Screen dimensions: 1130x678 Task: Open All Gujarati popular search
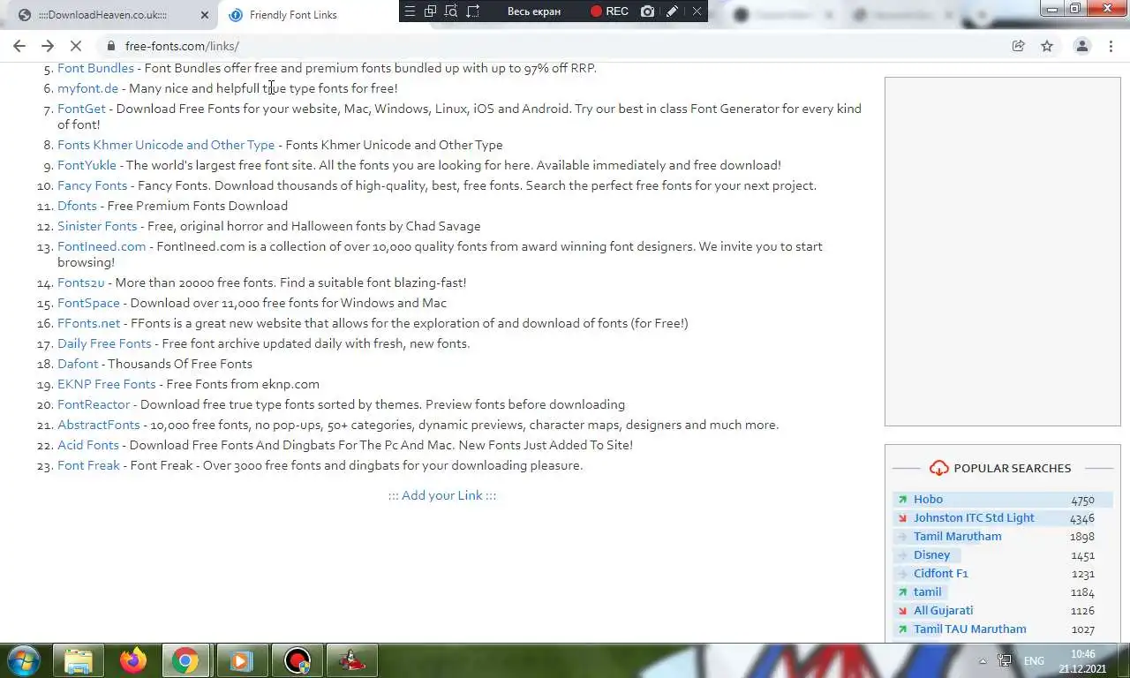coord(943,611)
